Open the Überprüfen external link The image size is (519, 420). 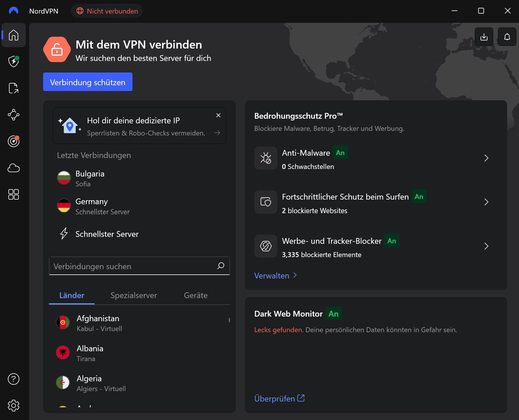click(x=279, y=399)
